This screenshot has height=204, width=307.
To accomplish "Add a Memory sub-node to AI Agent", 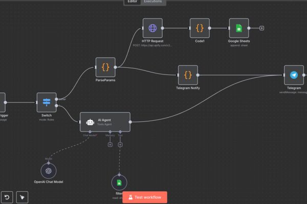I will tap(110, 145).
